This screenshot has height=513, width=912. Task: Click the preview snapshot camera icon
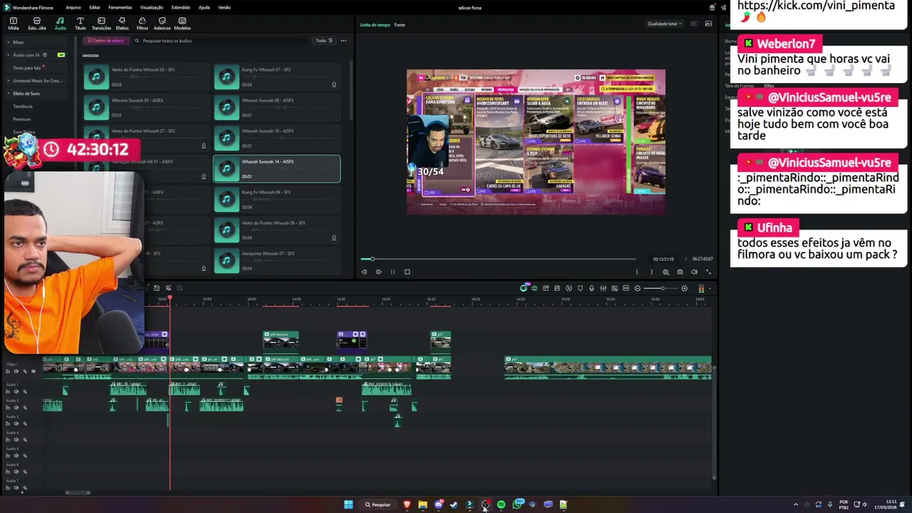point(680,272)
